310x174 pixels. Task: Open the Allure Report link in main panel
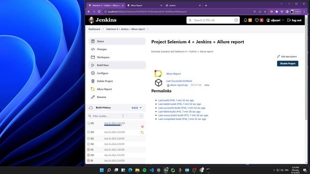tap(173, 73)
